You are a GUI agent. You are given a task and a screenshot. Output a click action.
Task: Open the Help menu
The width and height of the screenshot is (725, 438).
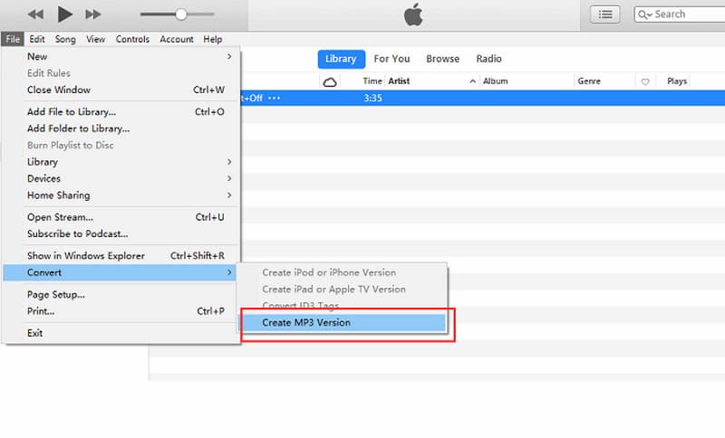pyautogui.click(x=213, y=39)
